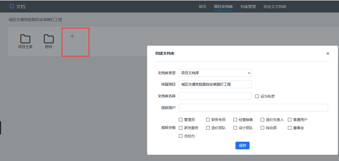Screen dimensions: 339x161
Task: Tick the 设计团队 group checkbox
Action: point(235,128)
